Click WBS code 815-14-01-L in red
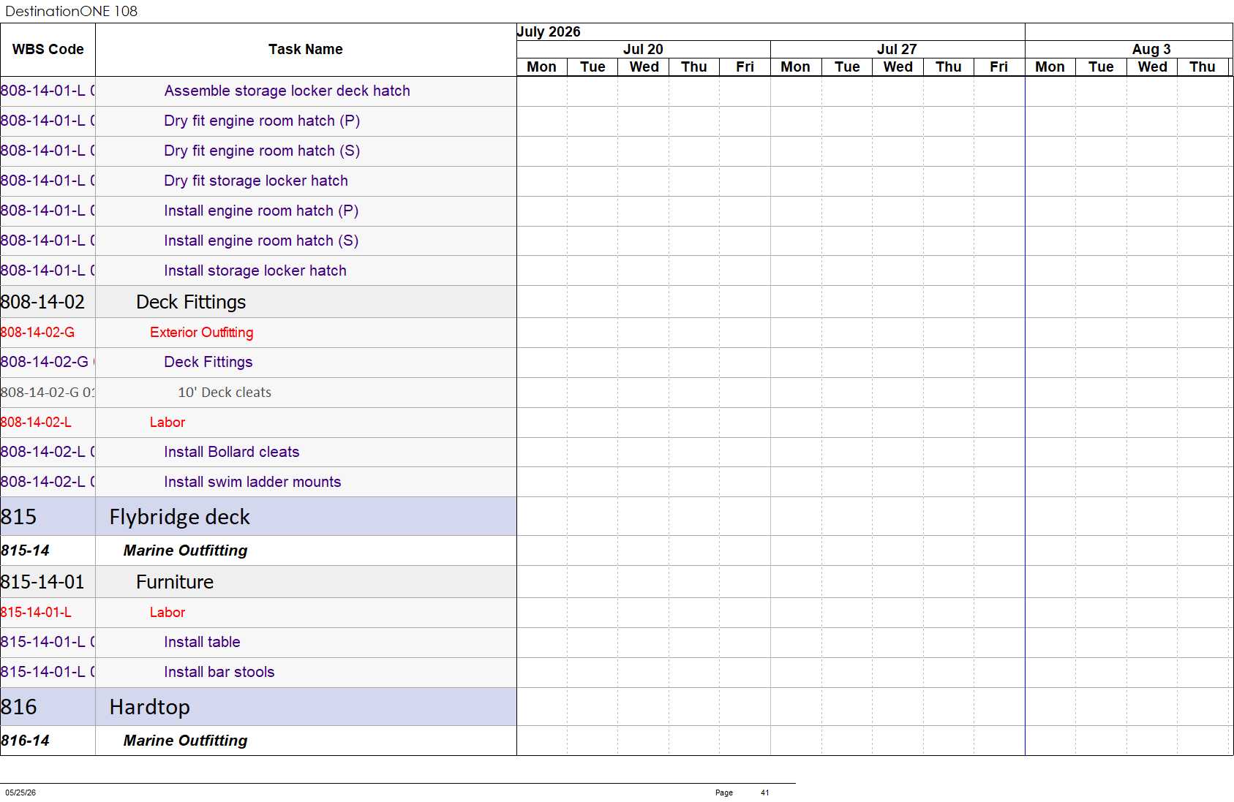The height and width of the screenshot is (802, 1234). pyautogui.click(x=36, y=613)
